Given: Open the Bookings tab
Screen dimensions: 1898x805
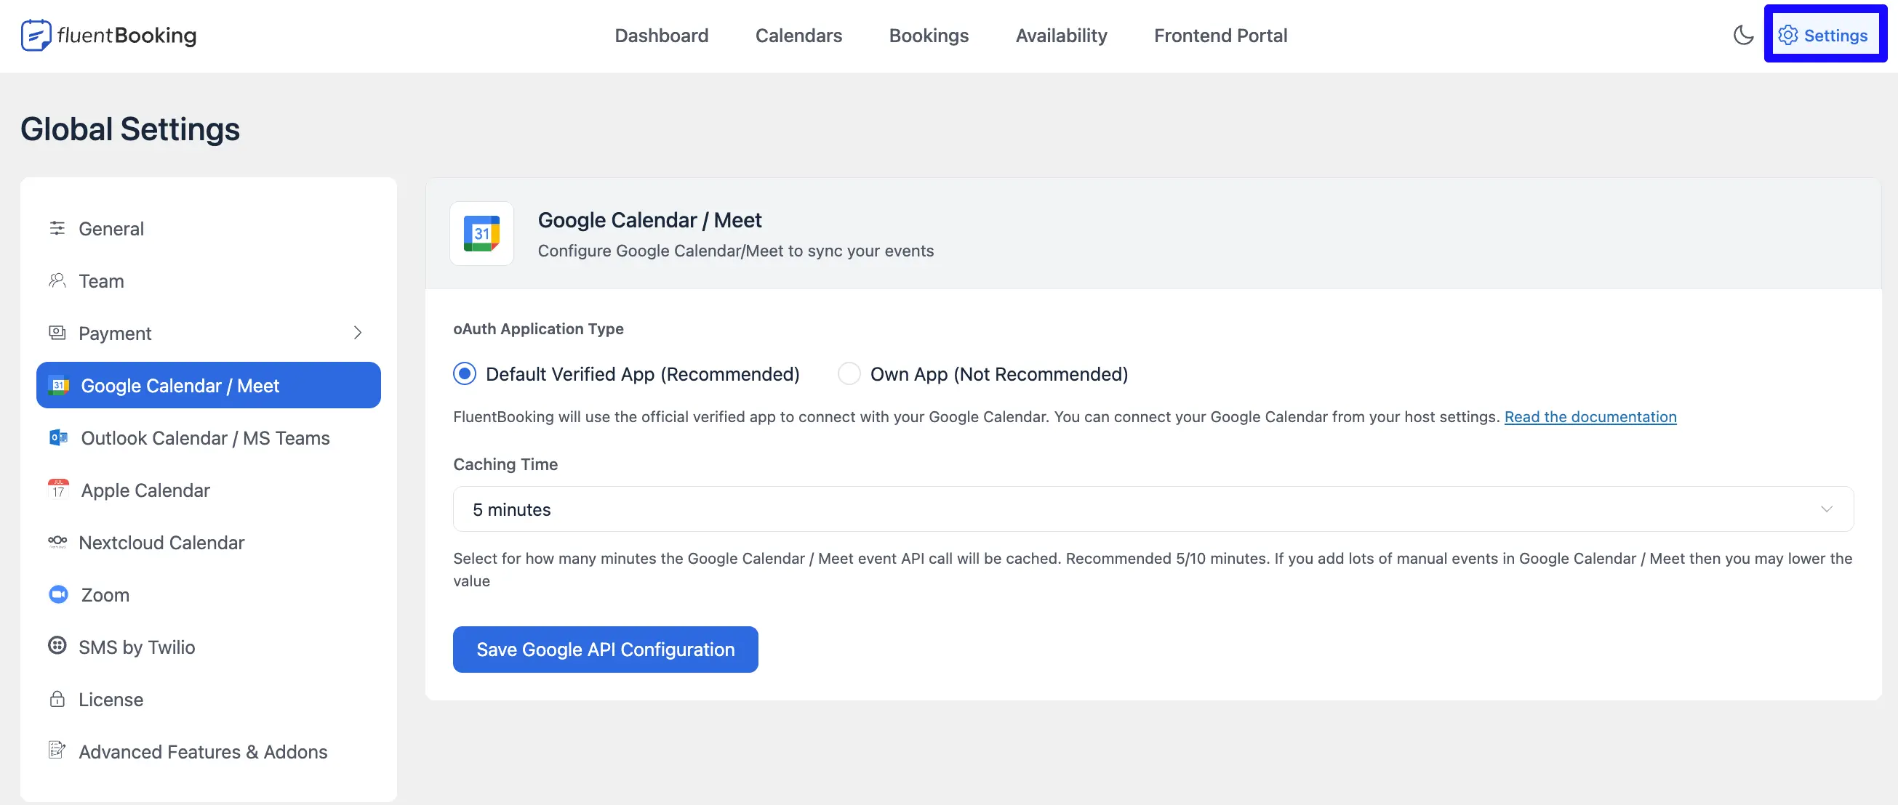Looking at the screenshot, I should (x=929, y=36).
